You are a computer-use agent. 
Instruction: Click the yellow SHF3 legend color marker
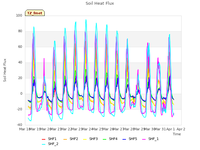[x=85, y=139]
